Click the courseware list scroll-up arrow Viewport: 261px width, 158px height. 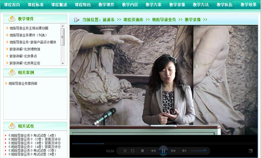click(x=62, y=26)
